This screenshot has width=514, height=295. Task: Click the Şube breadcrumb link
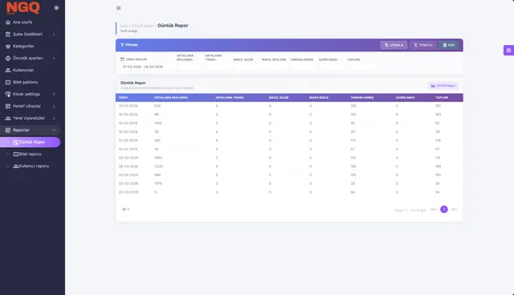[x=124, y=26]
